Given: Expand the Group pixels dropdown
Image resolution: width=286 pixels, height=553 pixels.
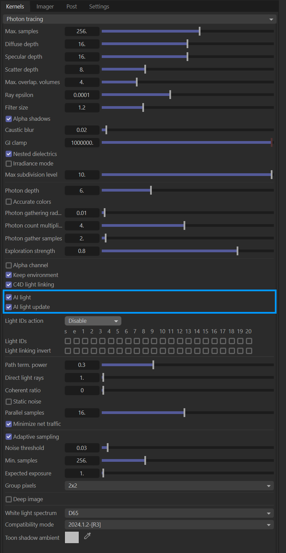Looking at the screenshot, I should [169, 486].
